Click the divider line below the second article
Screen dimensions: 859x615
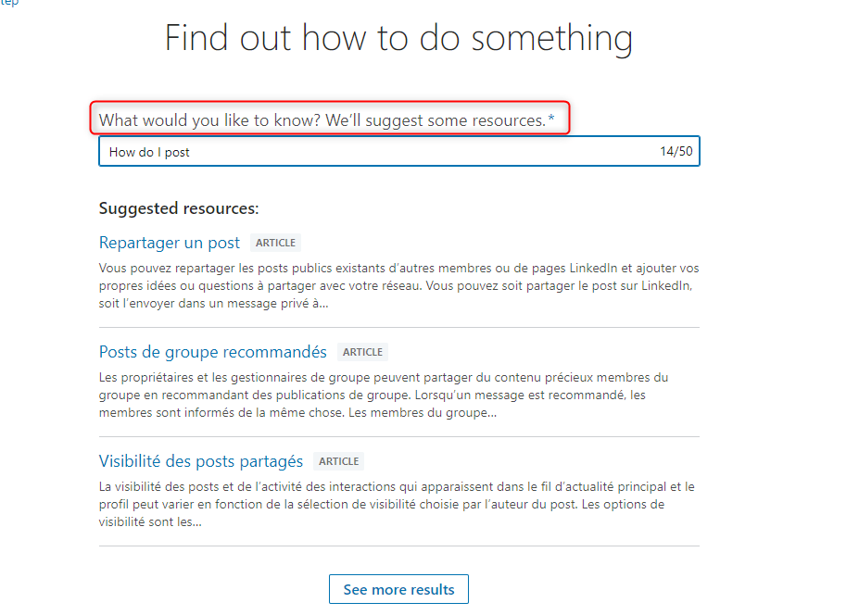point(398,436)
